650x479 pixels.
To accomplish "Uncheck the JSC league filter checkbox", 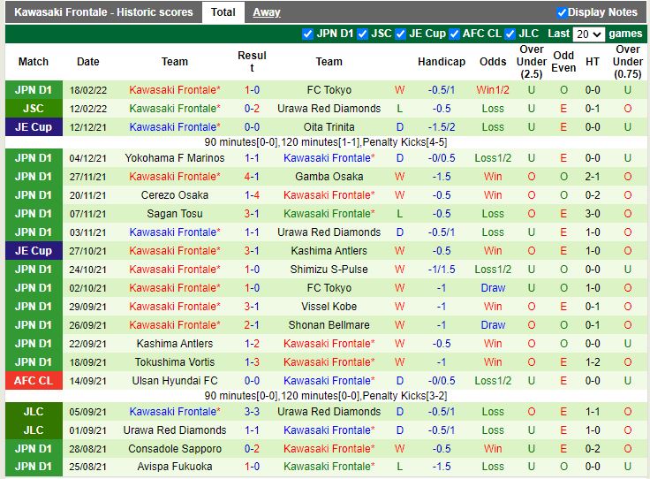I will pyautogui.click(x=361, y=34).
